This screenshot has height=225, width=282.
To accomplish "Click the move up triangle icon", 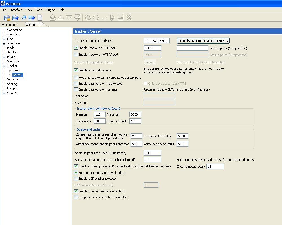I will [x=61, y=18].
